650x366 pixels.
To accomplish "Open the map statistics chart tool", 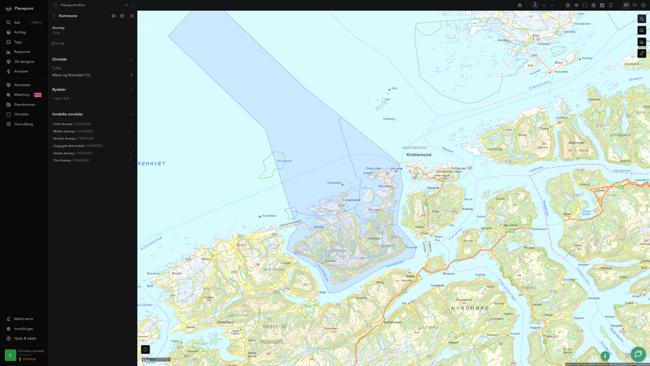I will [x=642, y=42].
